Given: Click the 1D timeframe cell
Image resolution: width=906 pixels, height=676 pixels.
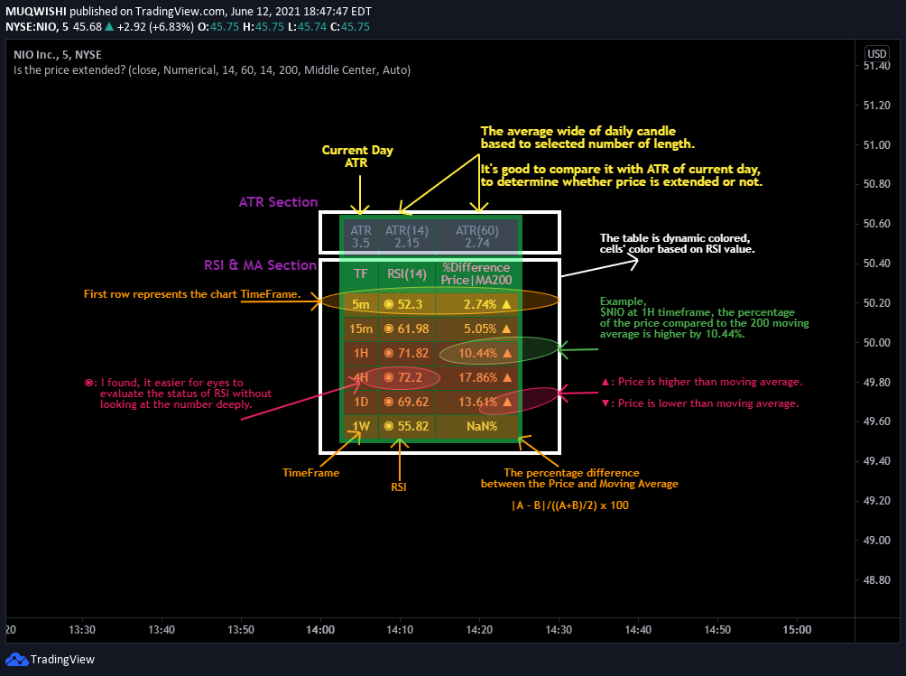Looking at the screenshot, I should pos(361,402).
